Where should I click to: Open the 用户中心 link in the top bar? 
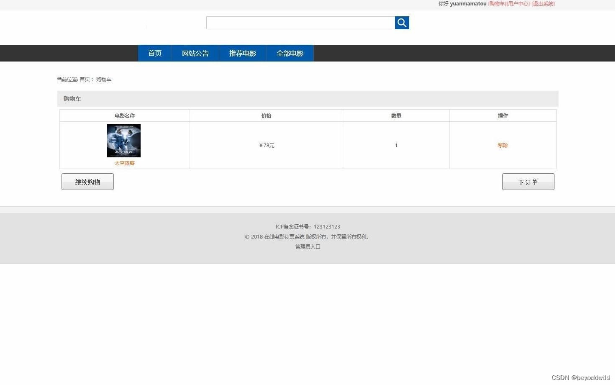(518, 4)
